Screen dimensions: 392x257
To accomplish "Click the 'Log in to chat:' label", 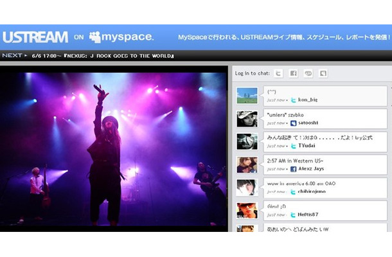I will click(253, 73).
